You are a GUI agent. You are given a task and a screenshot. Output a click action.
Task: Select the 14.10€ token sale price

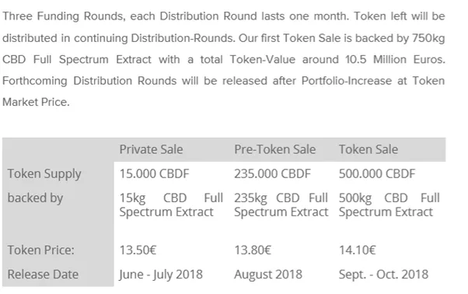(x=358, y=250)
